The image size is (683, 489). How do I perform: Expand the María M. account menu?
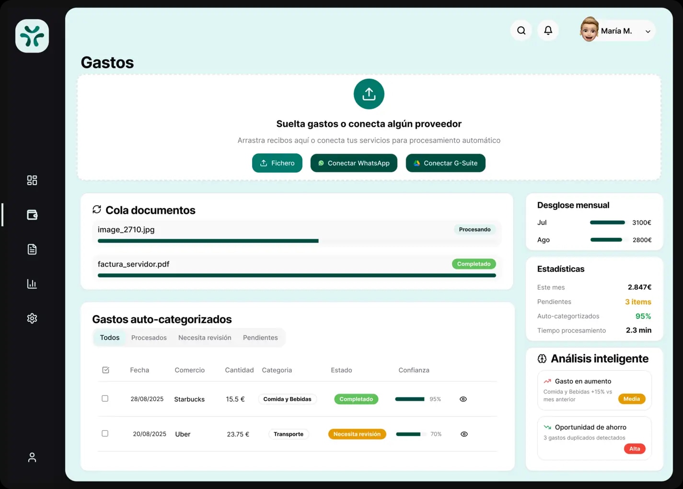point(648,30)
